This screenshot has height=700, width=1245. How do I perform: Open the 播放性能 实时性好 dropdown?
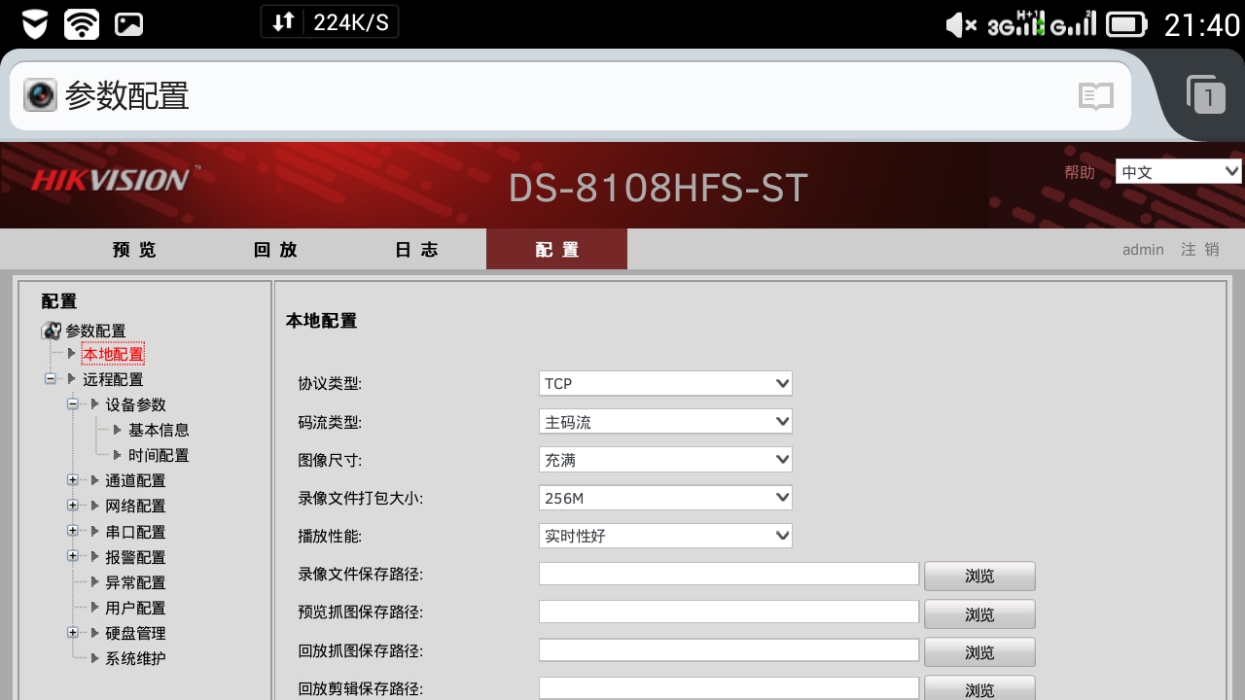click(x=665, y=536)
